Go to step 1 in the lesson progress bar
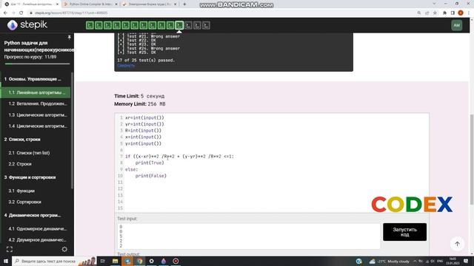This screenshot has width=474, height=266. coord(90,25)
